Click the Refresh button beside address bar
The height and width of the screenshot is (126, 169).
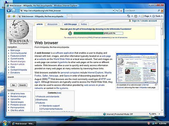click(117, 10)
